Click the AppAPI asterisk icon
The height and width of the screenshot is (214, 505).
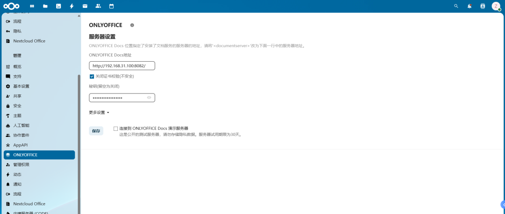coord(8,145)
